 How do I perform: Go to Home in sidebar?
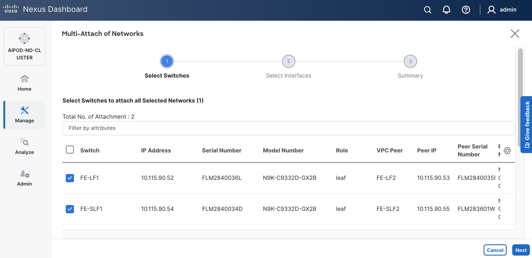[x=24, y=83]
